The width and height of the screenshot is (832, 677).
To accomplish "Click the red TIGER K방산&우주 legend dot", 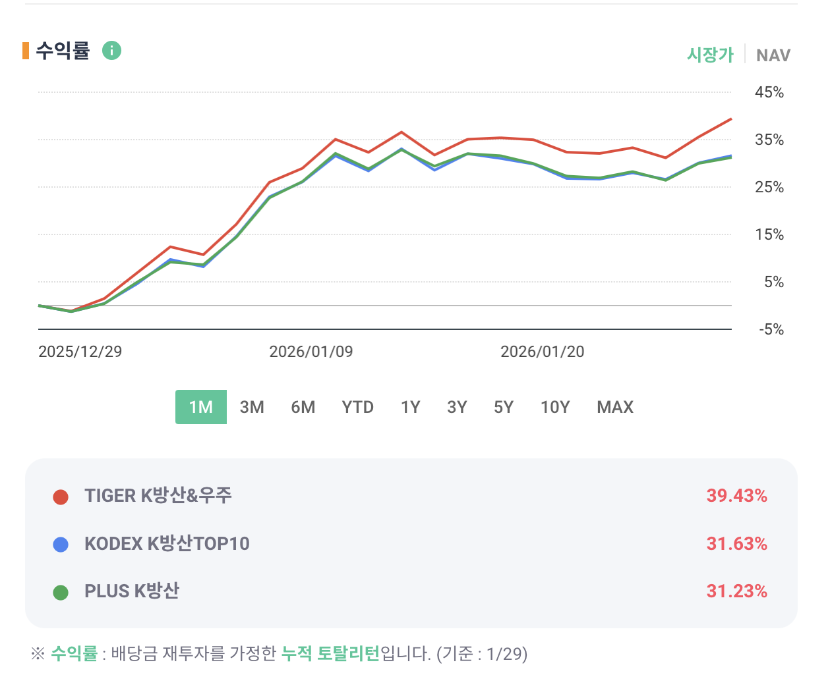I will [x=61, y=497].
